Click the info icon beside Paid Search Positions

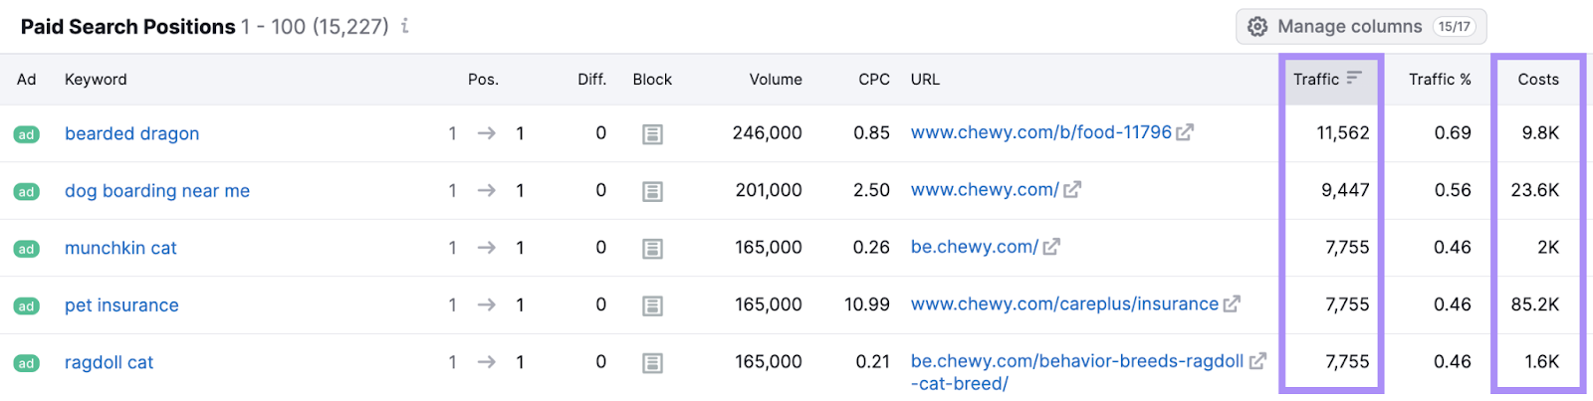[405, 27]
